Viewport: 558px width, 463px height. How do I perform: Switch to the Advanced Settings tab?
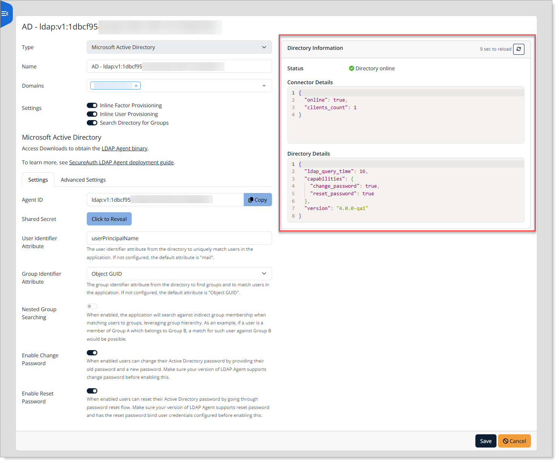[83, 180]
